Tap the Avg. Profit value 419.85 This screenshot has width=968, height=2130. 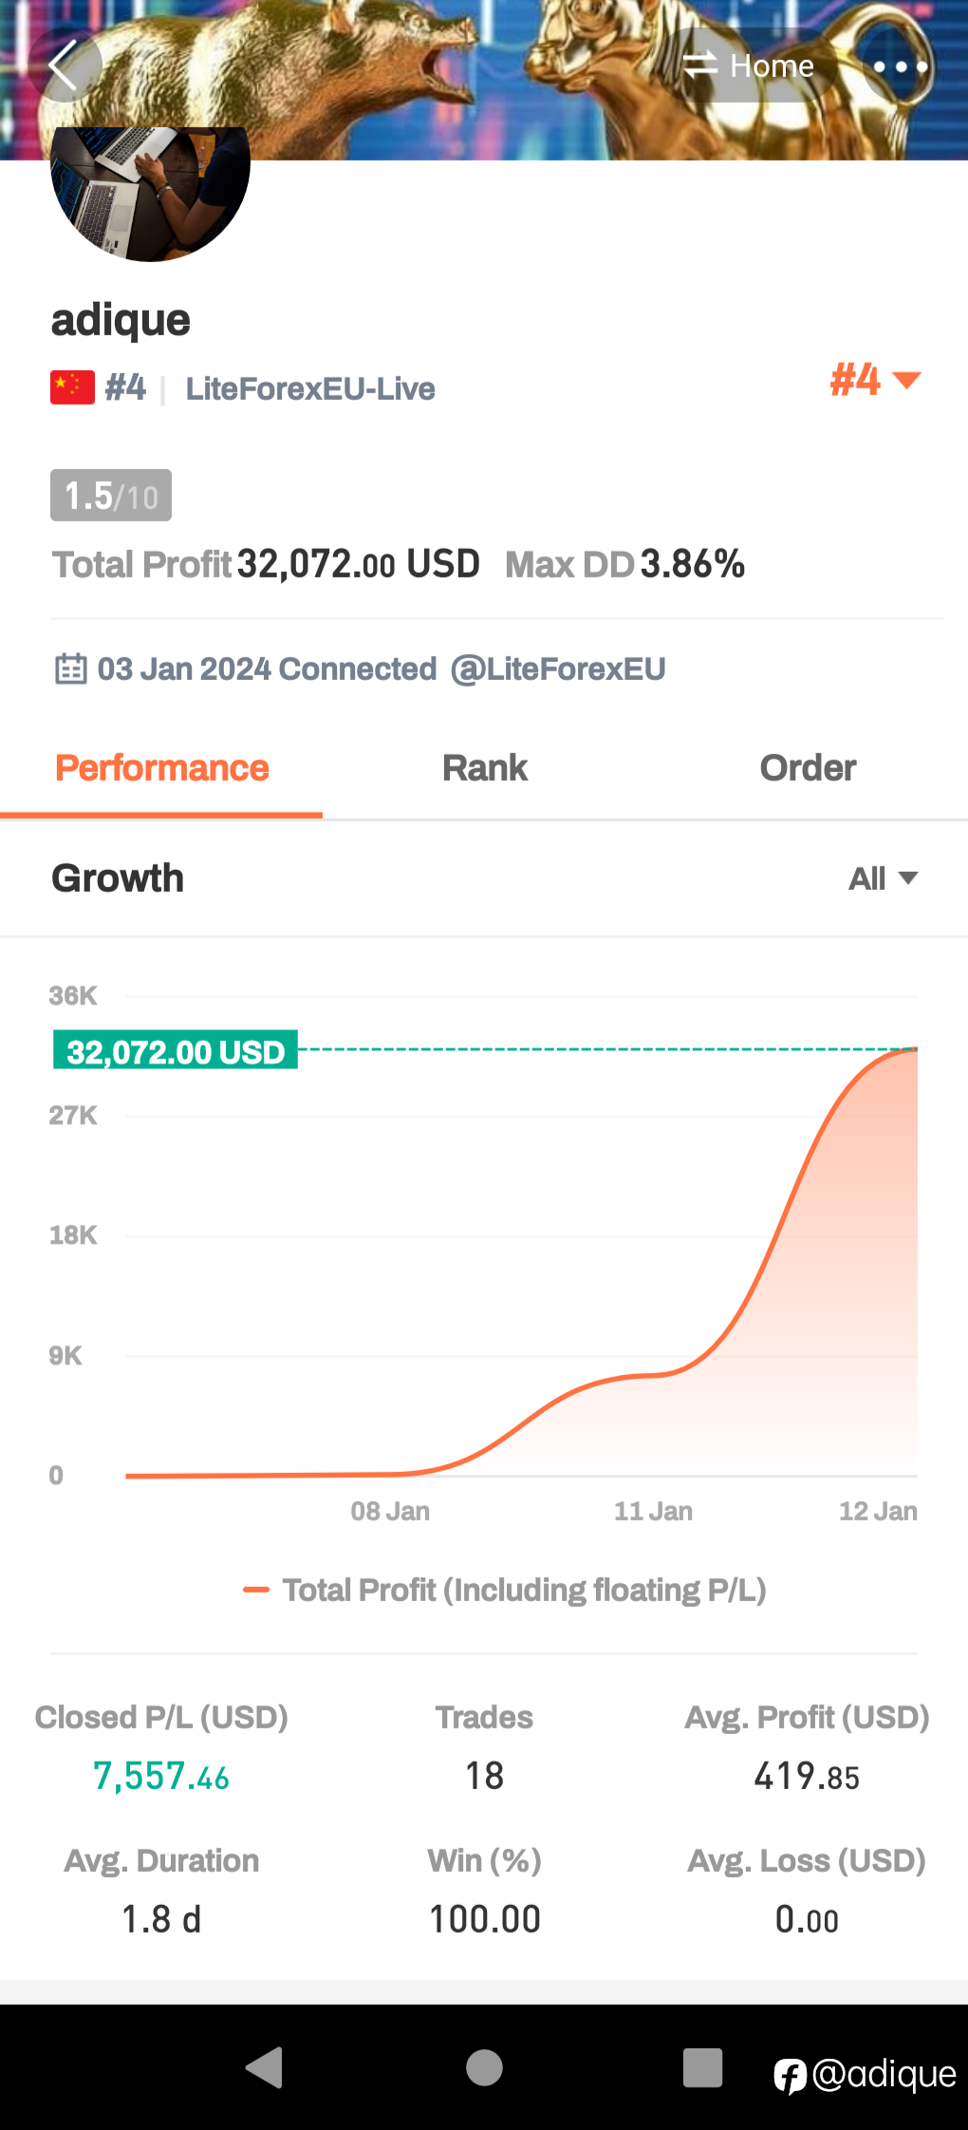pos(807,1776)
